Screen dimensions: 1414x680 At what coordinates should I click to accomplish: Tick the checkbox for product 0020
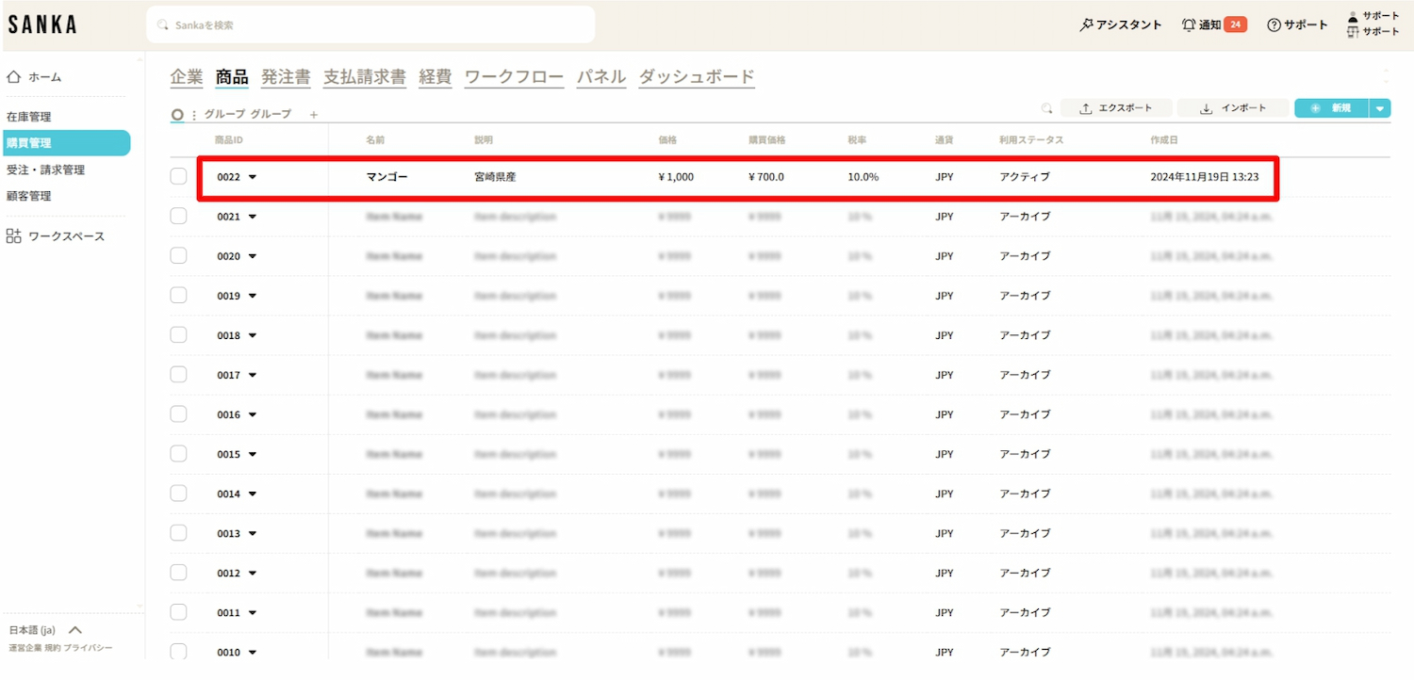pos(179,255)
